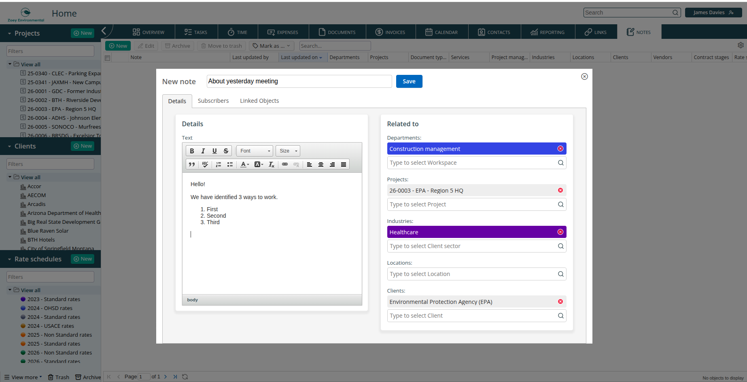747x382 pixels.
Task: Collapse the Projects panel
Action: (9, 34)
